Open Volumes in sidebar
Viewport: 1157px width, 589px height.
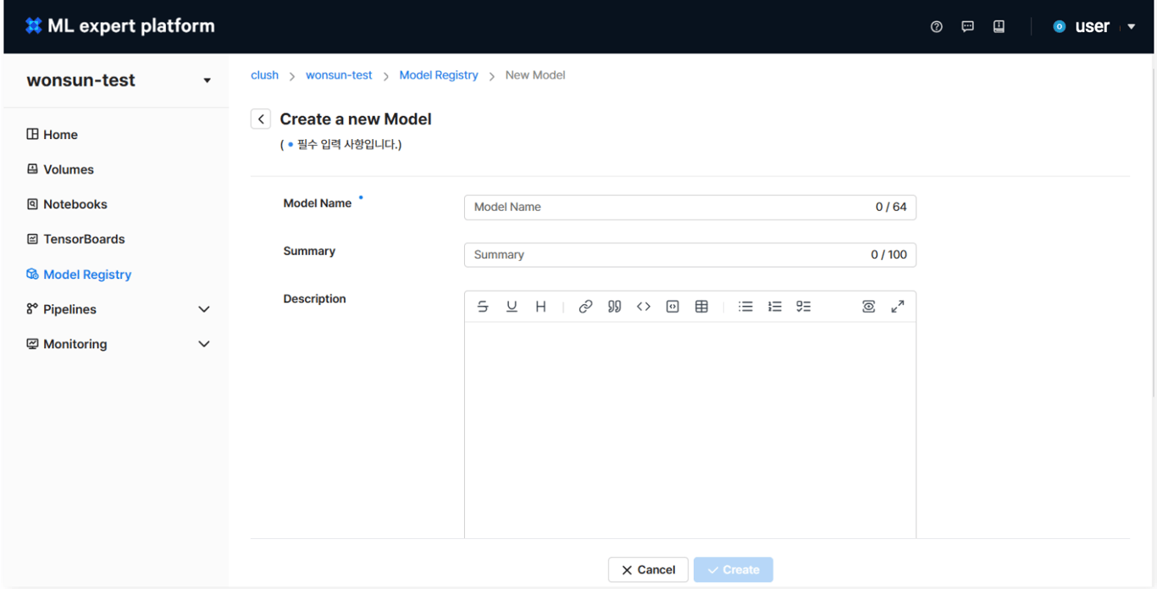click(69, 169)
